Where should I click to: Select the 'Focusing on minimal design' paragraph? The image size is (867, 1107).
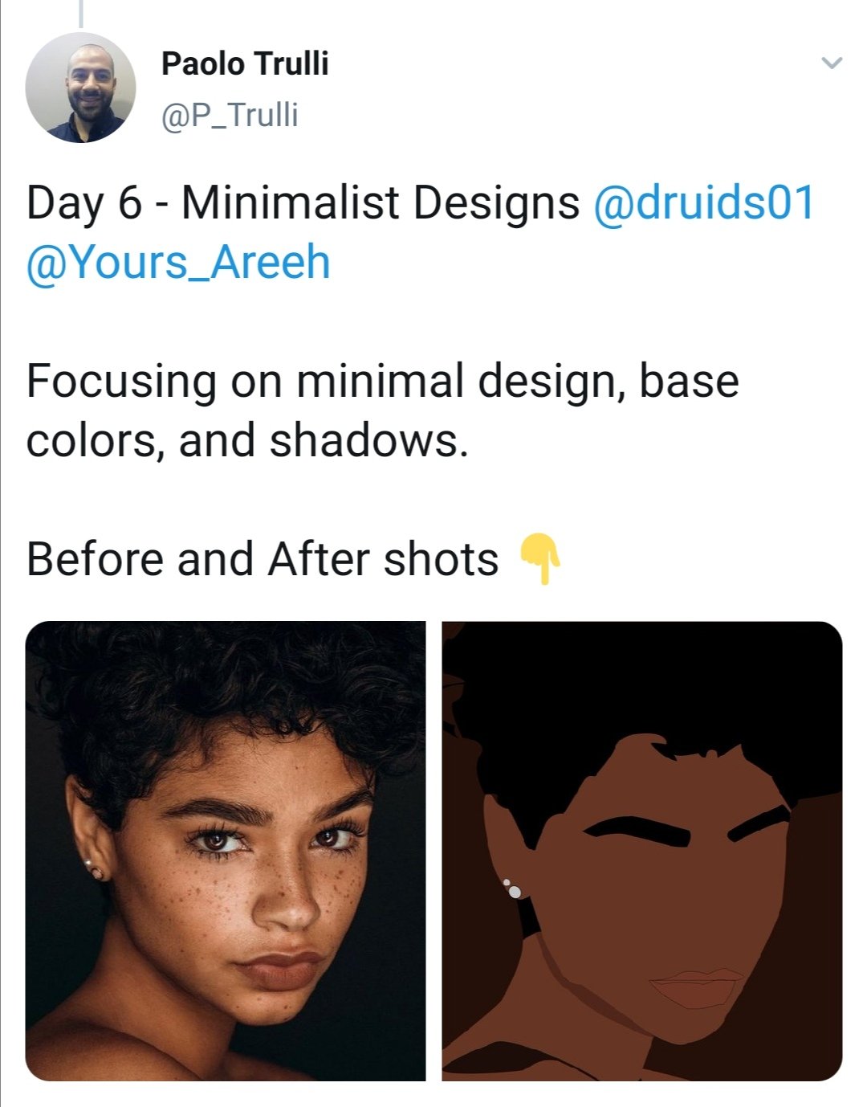coord(382,410)
